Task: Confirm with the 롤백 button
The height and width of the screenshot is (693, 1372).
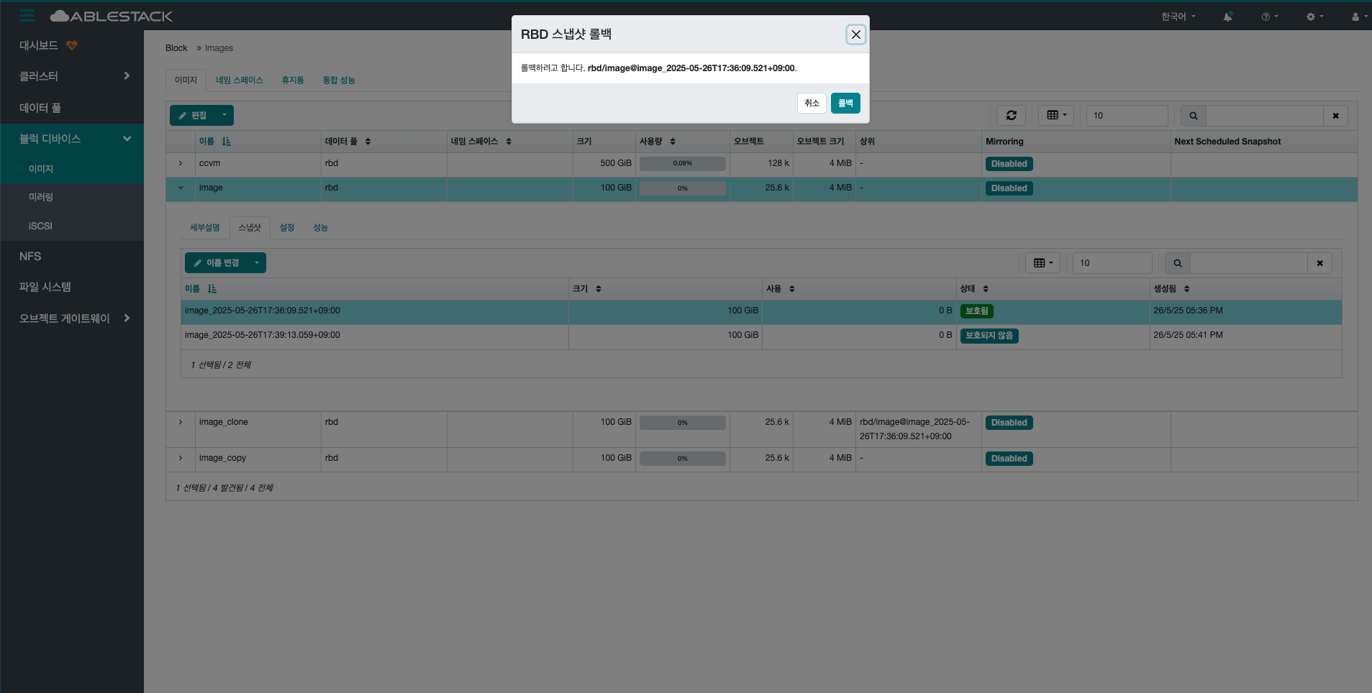Action: 845,103
